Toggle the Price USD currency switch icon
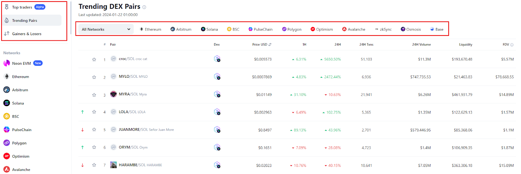Image resolution: width=521 pixels, height=174 pixels. (x=270, y=45)
